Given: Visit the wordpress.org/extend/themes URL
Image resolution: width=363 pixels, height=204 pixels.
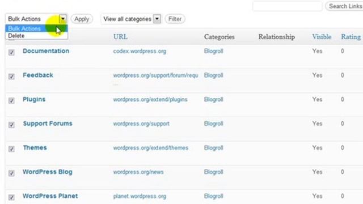Looking at the screenshot, I should click(x=150, y=148).
